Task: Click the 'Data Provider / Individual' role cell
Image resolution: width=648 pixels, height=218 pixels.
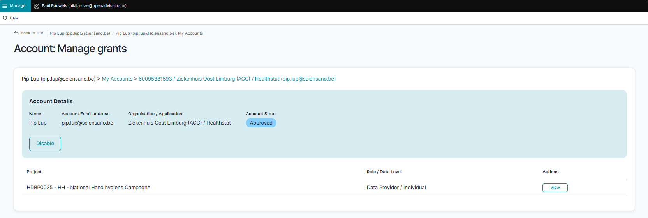Action: [x=396, y=188]
